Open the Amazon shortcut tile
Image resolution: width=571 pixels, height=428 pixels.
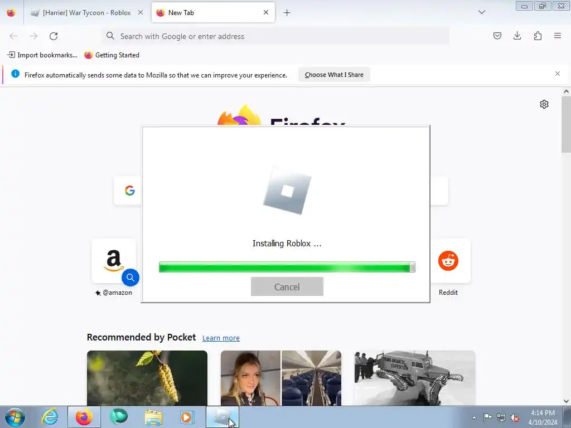tap(114, 261)
